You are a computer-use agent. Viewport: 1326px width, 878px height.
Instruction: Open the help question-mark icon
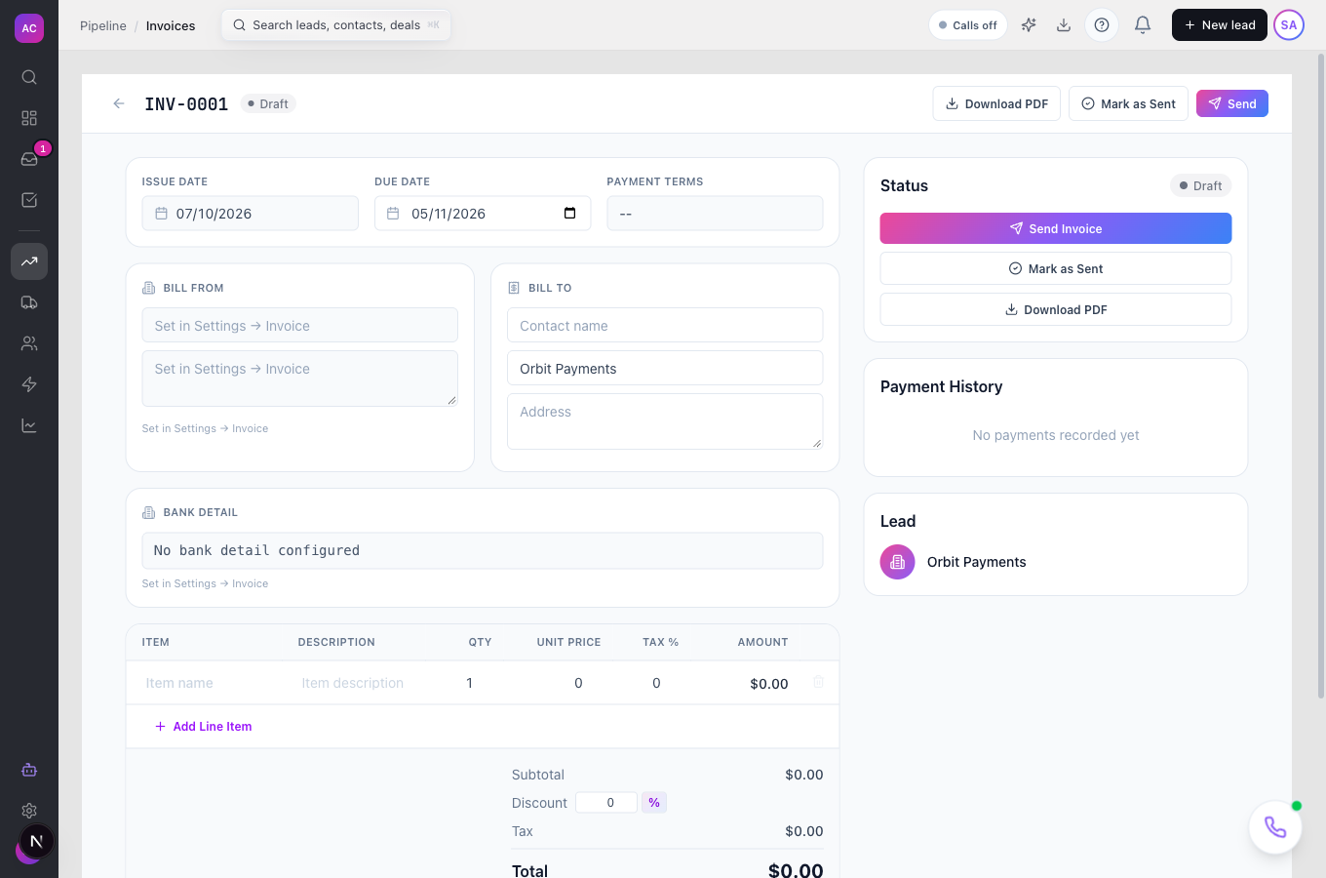coord(1102,25)
